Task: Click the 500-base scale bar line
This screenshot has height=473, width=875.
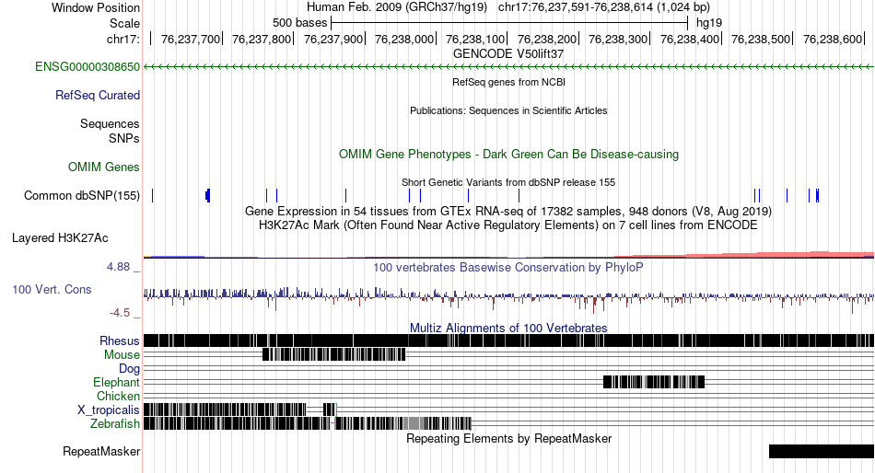Action: [x=509, y=23]
